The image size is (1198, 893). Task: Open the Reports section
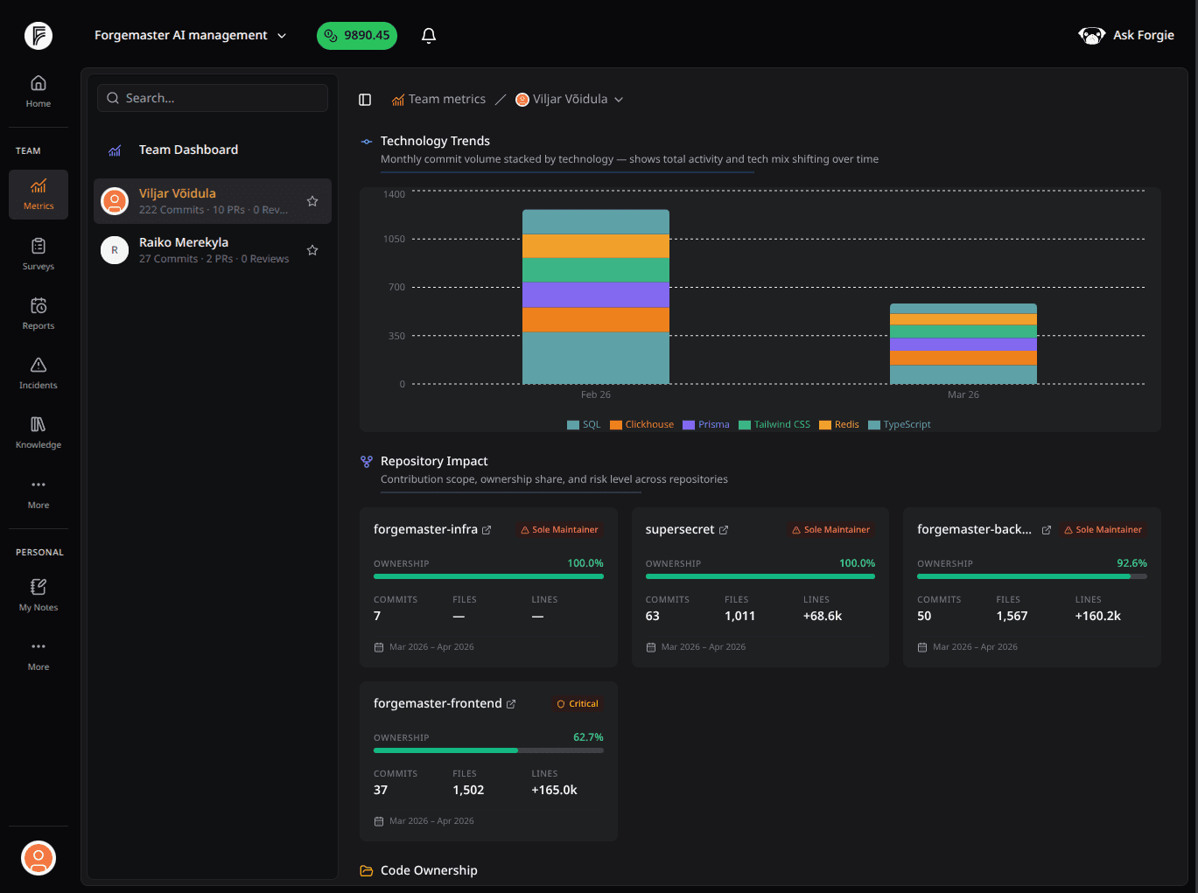(38, 313)
